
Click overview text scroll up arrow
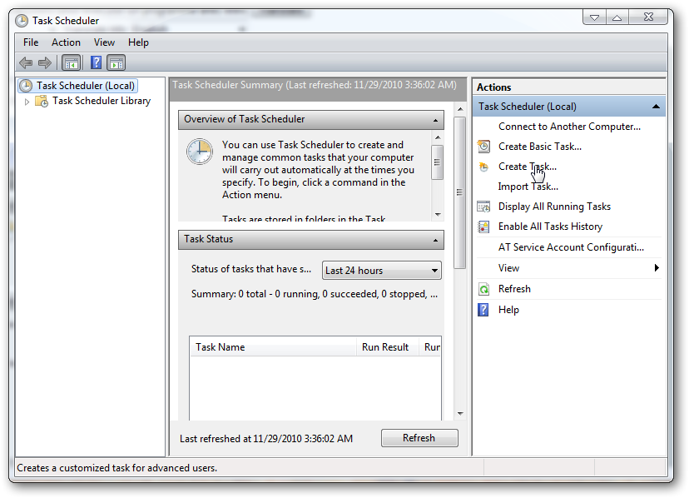438,137
